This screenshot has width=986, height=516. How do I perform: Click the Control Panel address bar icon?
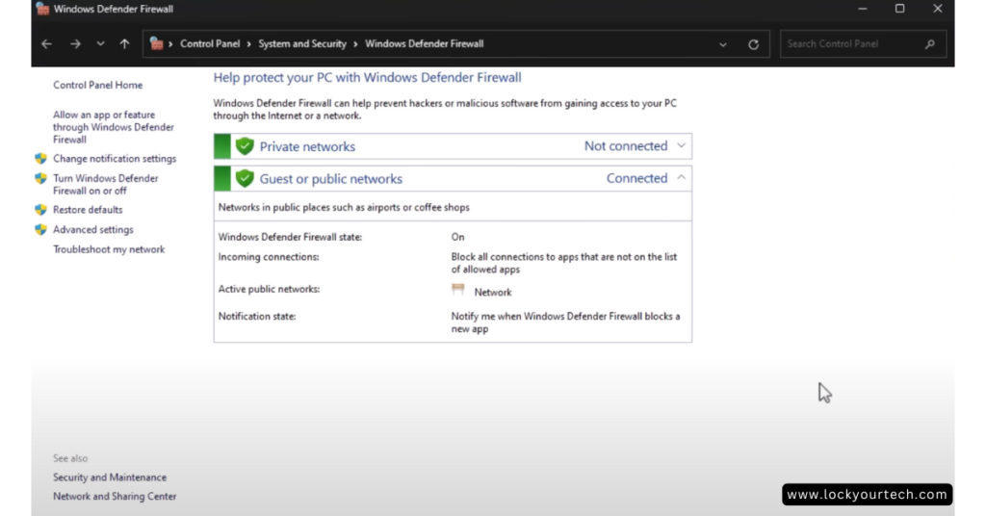pos(157,44)
